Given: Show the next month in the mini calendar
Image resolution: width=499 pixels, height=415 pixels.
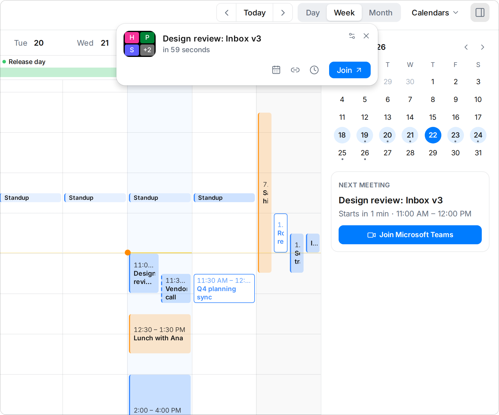Looking at the screenshot, I should click(x=482, y=47).
